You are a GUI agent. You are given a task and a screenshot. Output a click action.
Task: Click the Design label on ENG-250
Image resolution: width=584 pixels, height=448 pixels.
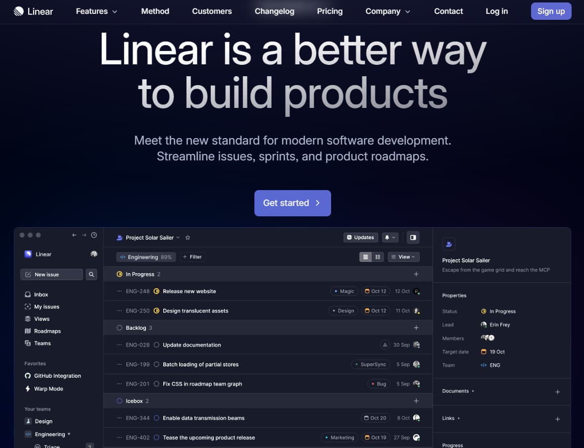pyautogui.click(x=343, y=310)
